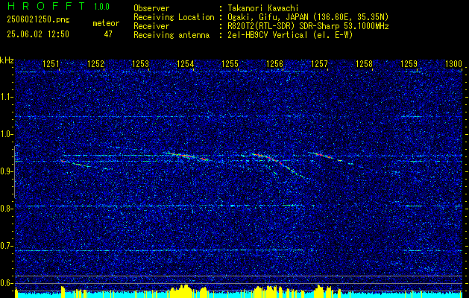Click the Receiving Location Ogaki, Gifu text
The image size is (469, 298).
[x=306, y=17]
